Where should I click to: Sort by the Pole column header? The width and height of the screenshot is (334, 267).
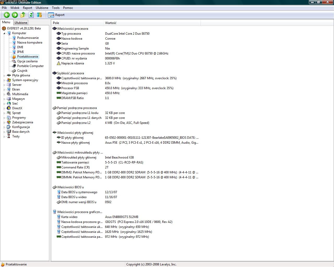77,23
